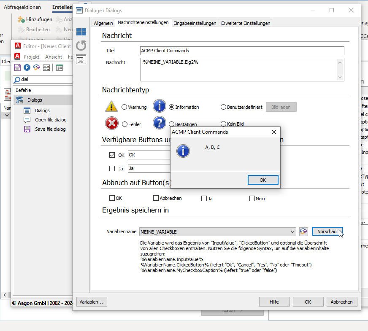
Task: Select the Warnung radio button
Action: 124,107
